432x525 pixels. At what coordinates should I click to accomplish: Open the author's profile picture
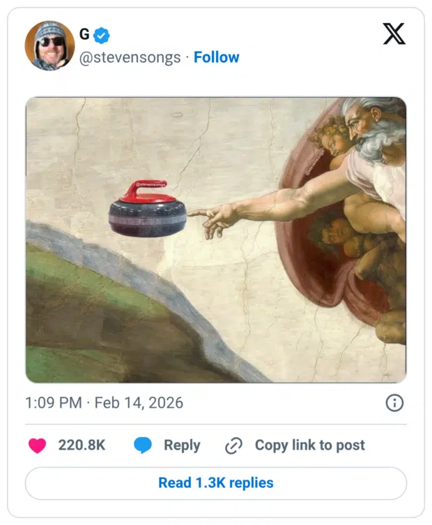(x=49, y=45)
